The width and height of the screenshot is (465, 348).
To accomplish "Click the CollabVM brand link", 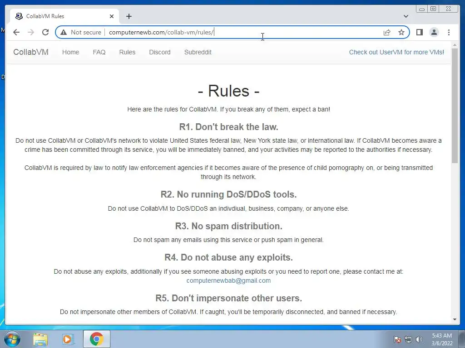I will pyautogui.click(x=31, y=52).
